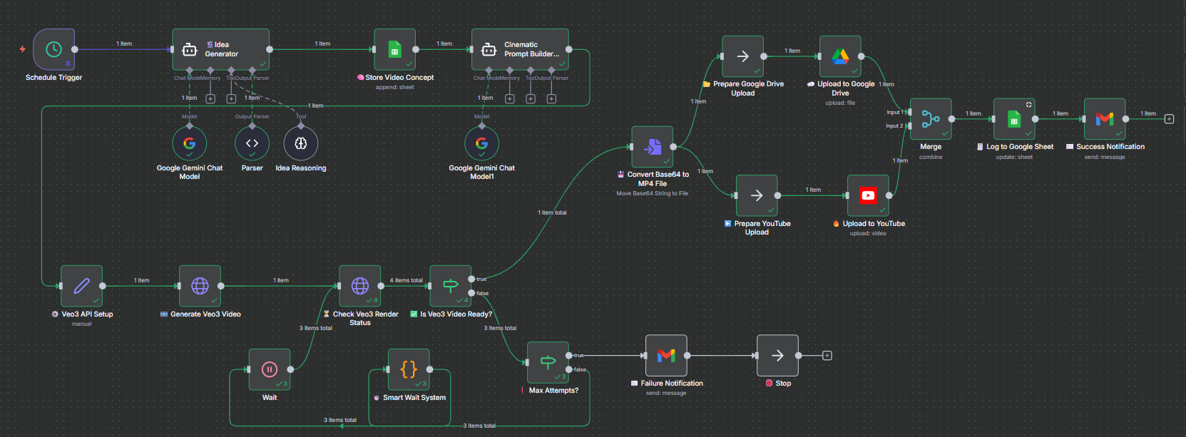Screen dimensions: 1186x437
Task: Add Chat Model to Cinematic Prompt Builder
Action: click(x=489, y=70)
